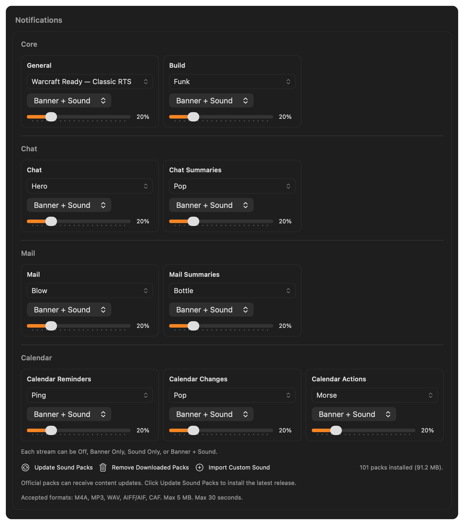Click the Calendar section heading
464x525 pixels.
click(x=36, y=358)
